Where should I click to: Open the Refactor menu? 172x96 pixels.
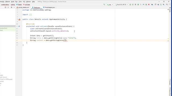click(x=8, y=2)
